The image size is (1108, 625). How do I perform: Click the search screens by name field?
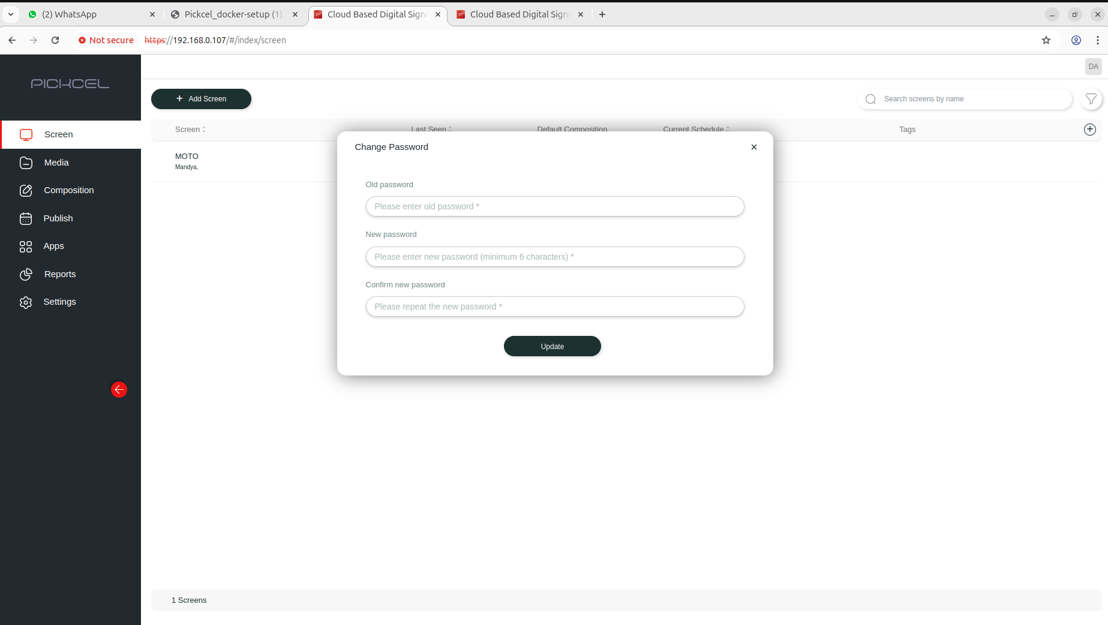coord(964,99)
